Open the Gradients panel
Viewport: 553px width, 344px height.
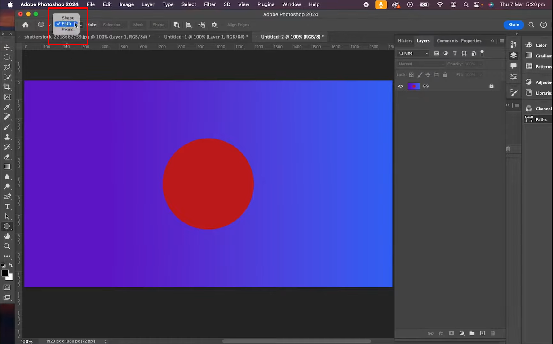537,55
